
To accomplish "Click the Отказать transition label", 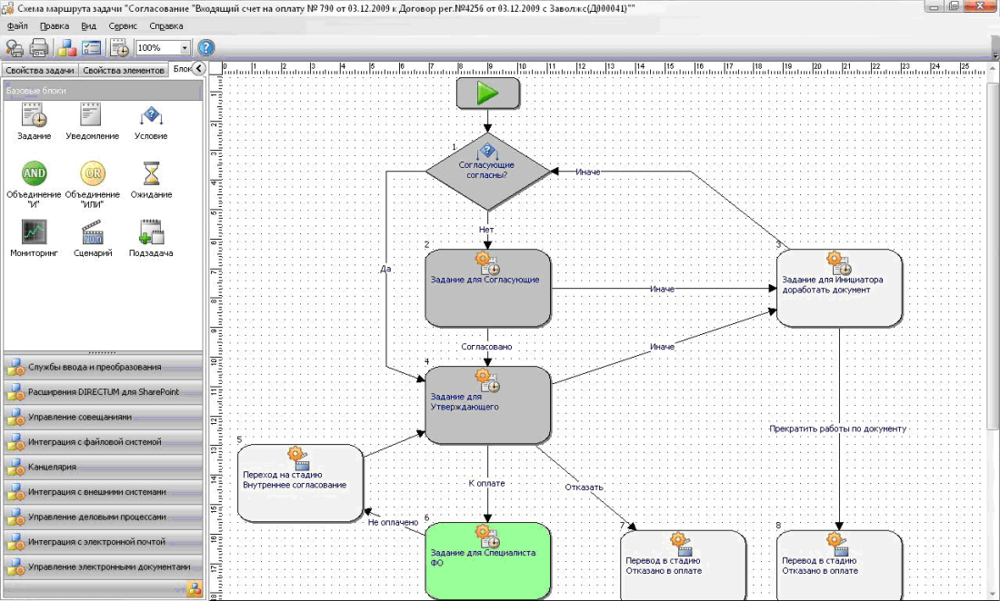I will [x=584, y=487].
